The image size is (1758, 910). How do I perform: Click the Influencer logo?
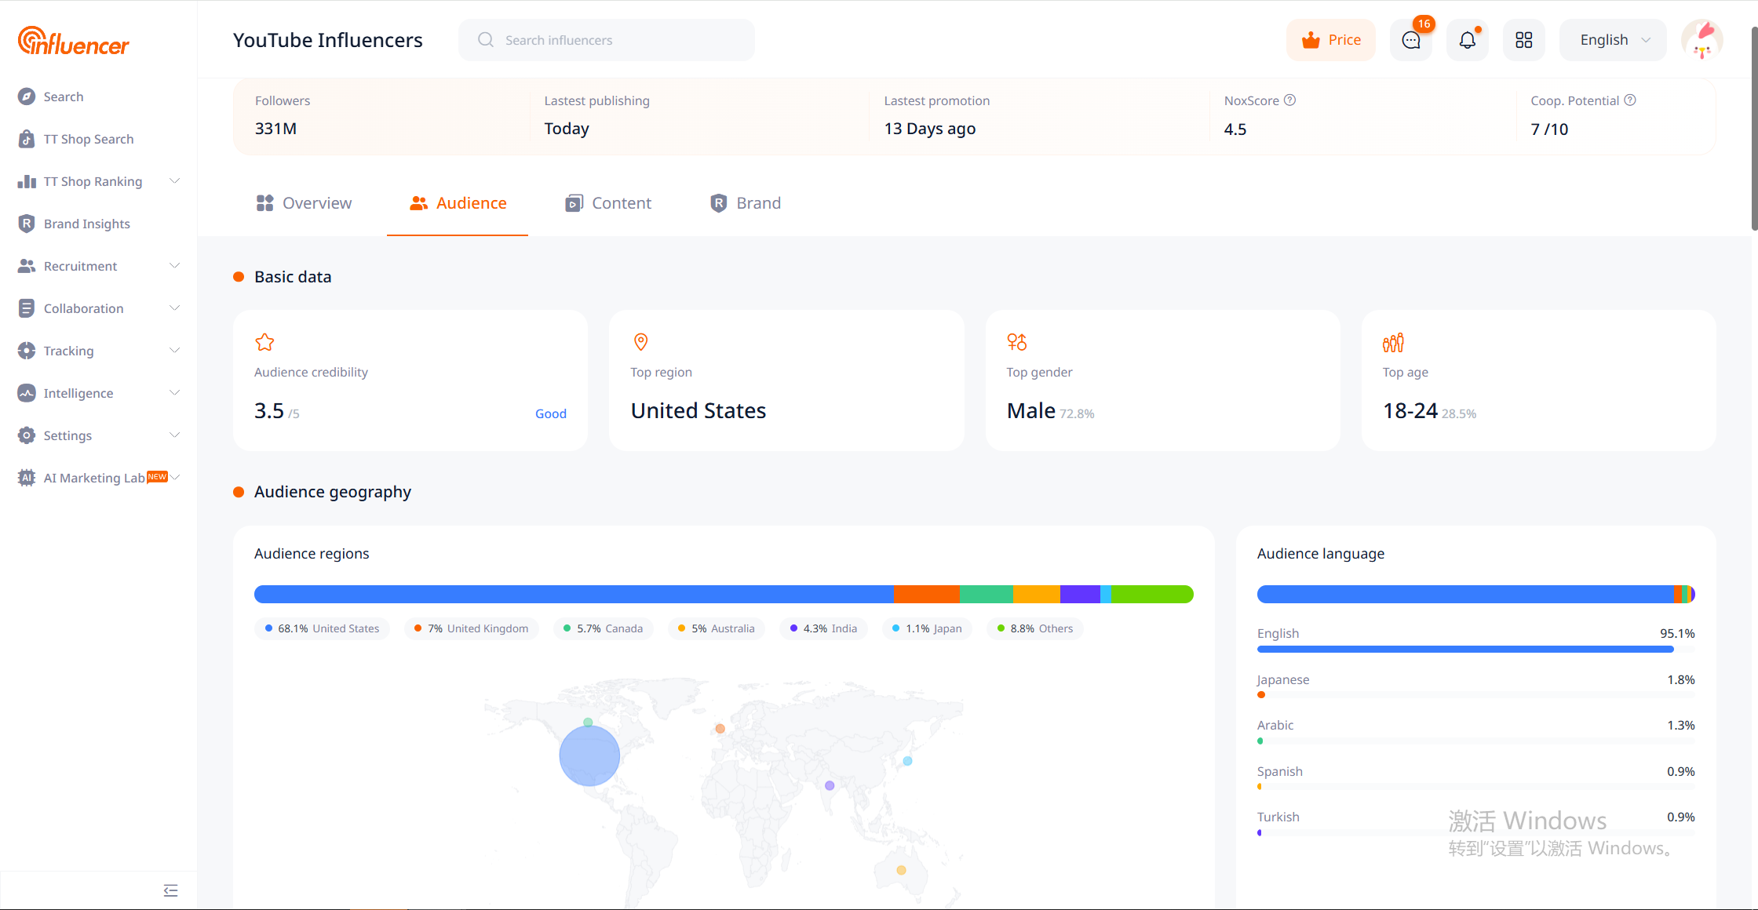click(73, 41)
